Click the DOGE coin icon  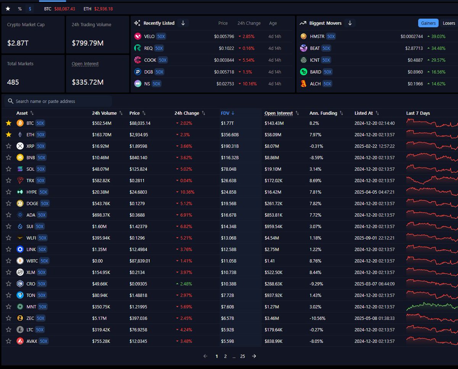coord(20,204)
